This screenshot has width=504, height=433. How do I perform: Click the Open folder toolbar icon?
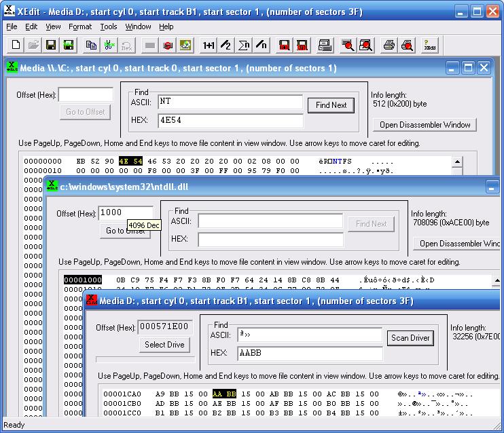[33, 45]
